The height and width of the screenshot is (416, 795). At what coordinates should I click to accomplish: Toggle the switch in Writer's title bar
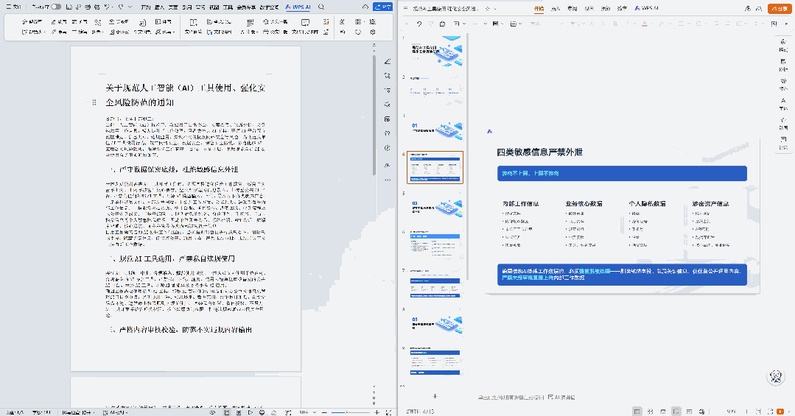pos(56,7)
